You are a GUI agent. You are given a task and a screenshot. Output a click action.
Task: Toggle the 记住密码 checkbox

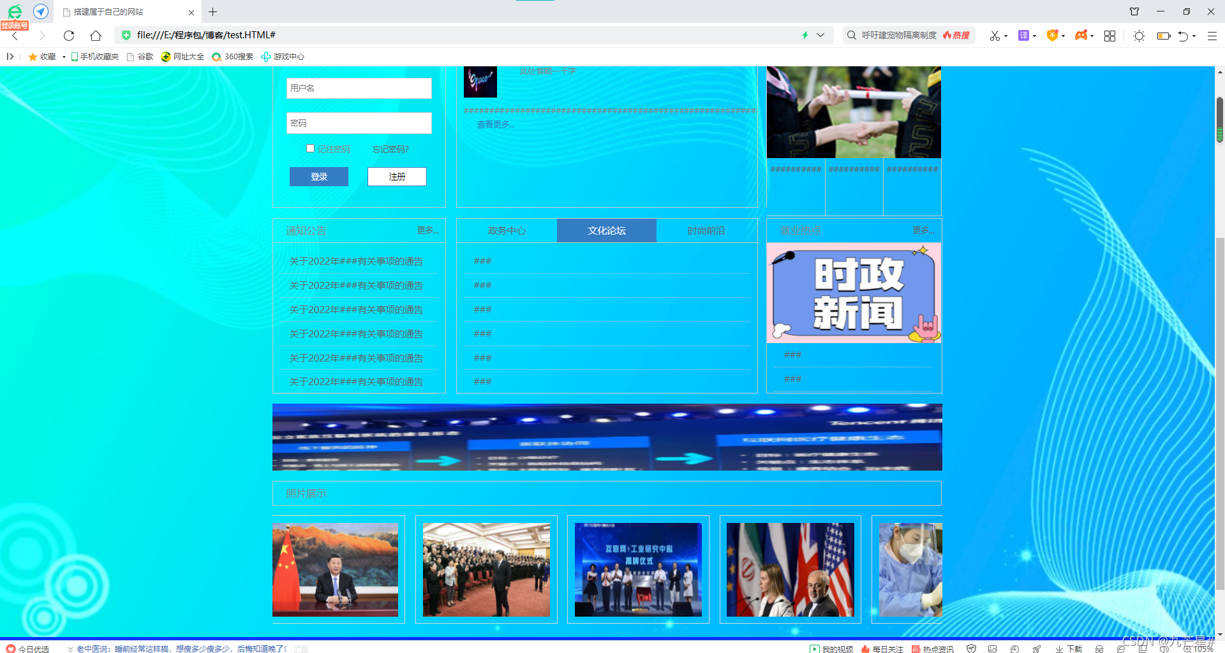[310, 148]
